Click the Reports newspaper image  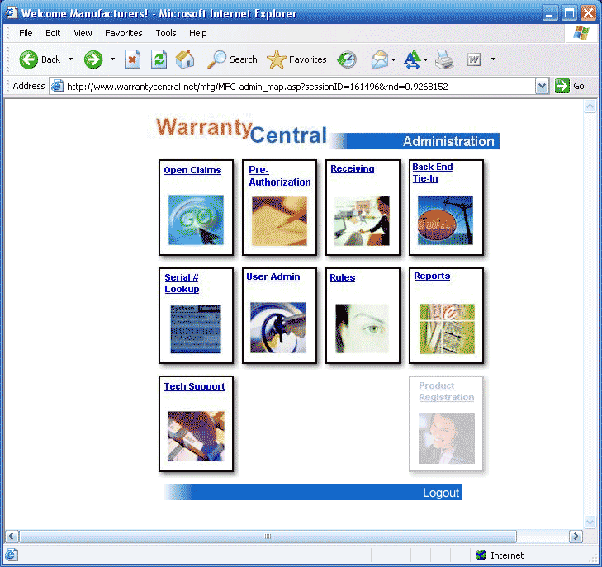(x=447, y=328)
